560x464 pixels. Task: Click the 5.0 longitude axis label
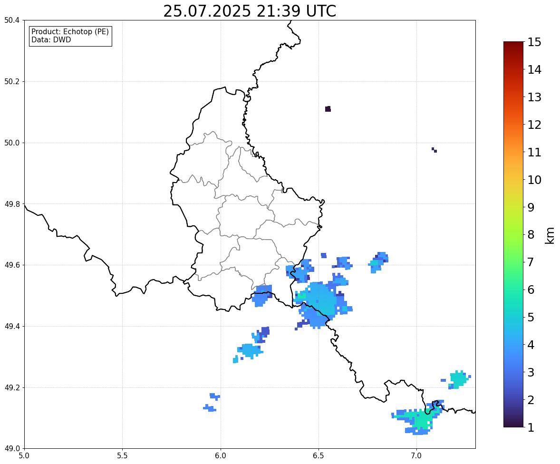tap(24, 456)
